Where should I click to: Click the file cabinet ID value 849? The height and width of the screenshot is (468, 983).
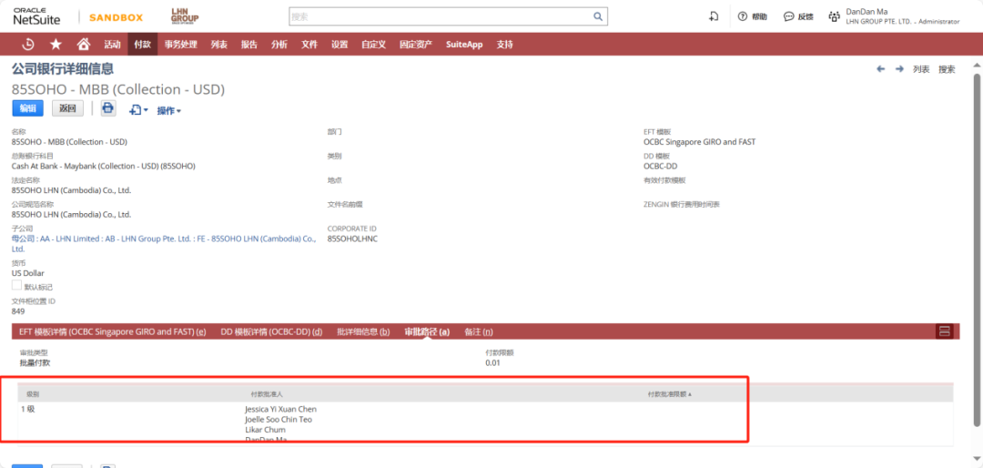(18, 311)
